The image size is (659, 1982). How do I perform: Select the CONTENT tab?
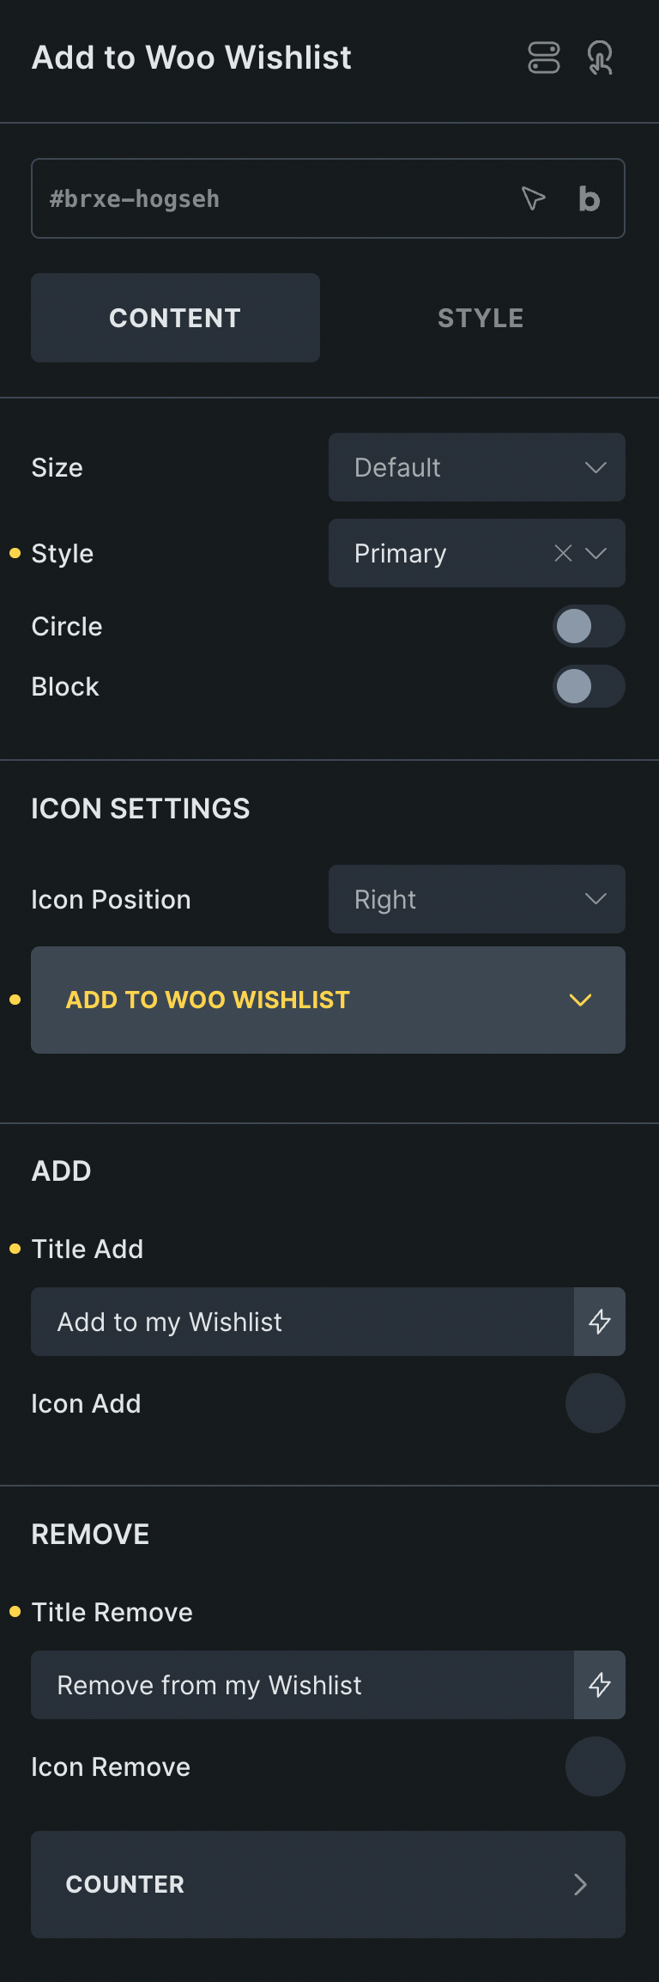click(x=174, y=317)
